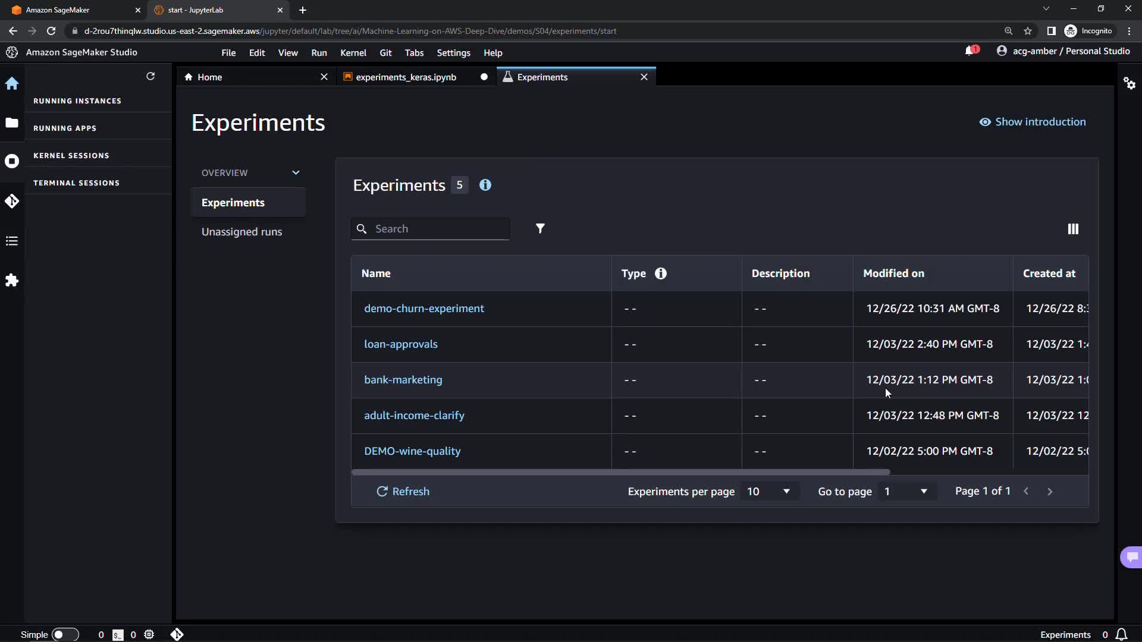Viewport: 1142px width, 642px height.
Task: Open the Extension Manager puzzle icon
Action: [12, 280]
